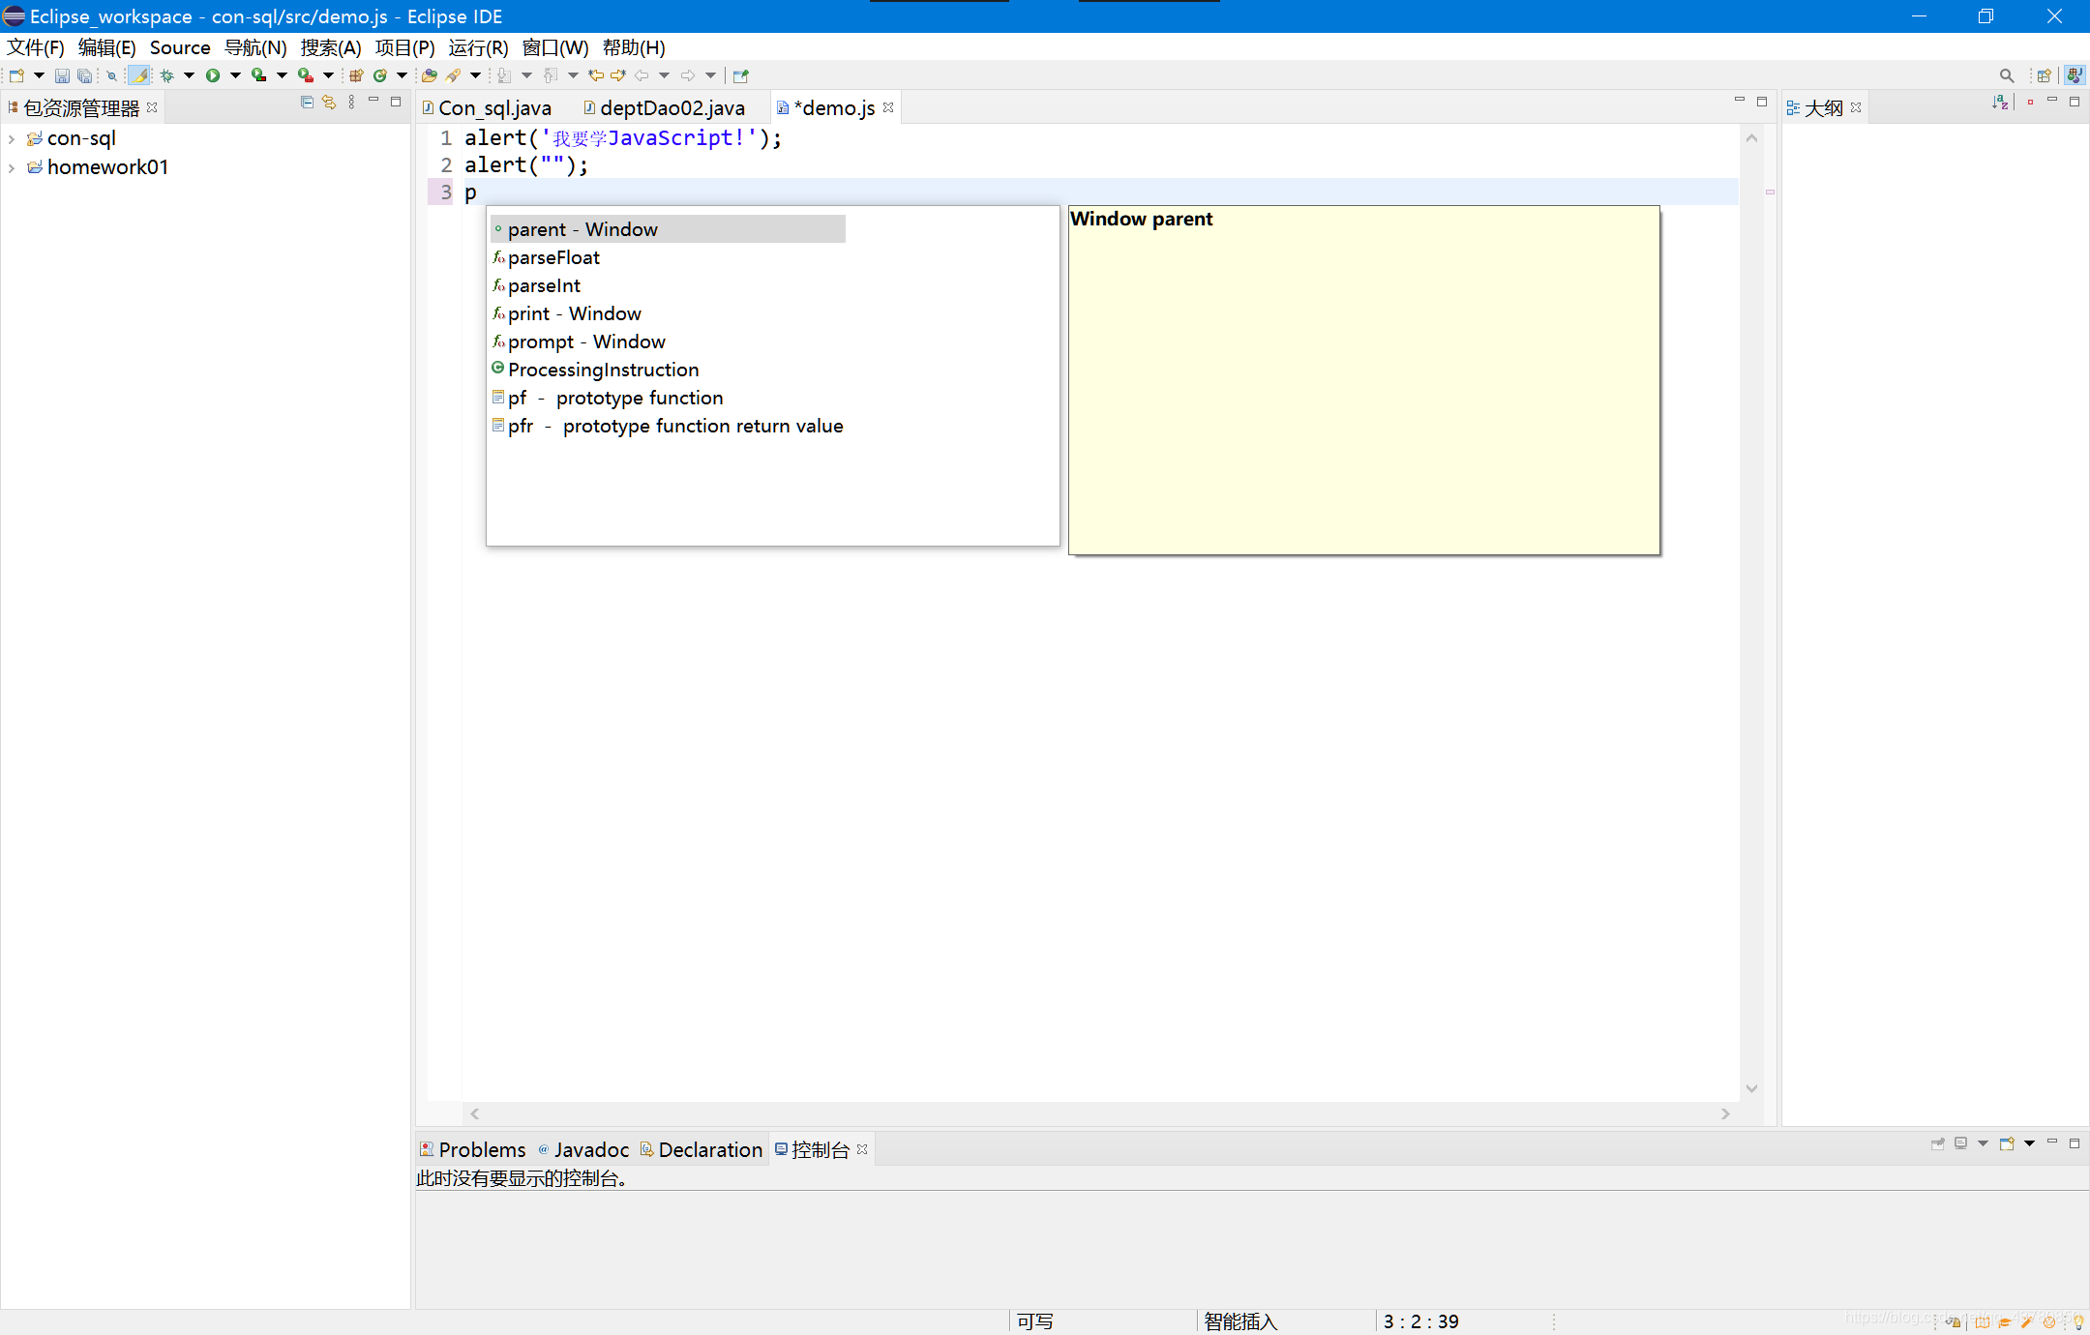Click the New Java Class icon
The image size is (2090, 1335).
click(x=380, y=75)
